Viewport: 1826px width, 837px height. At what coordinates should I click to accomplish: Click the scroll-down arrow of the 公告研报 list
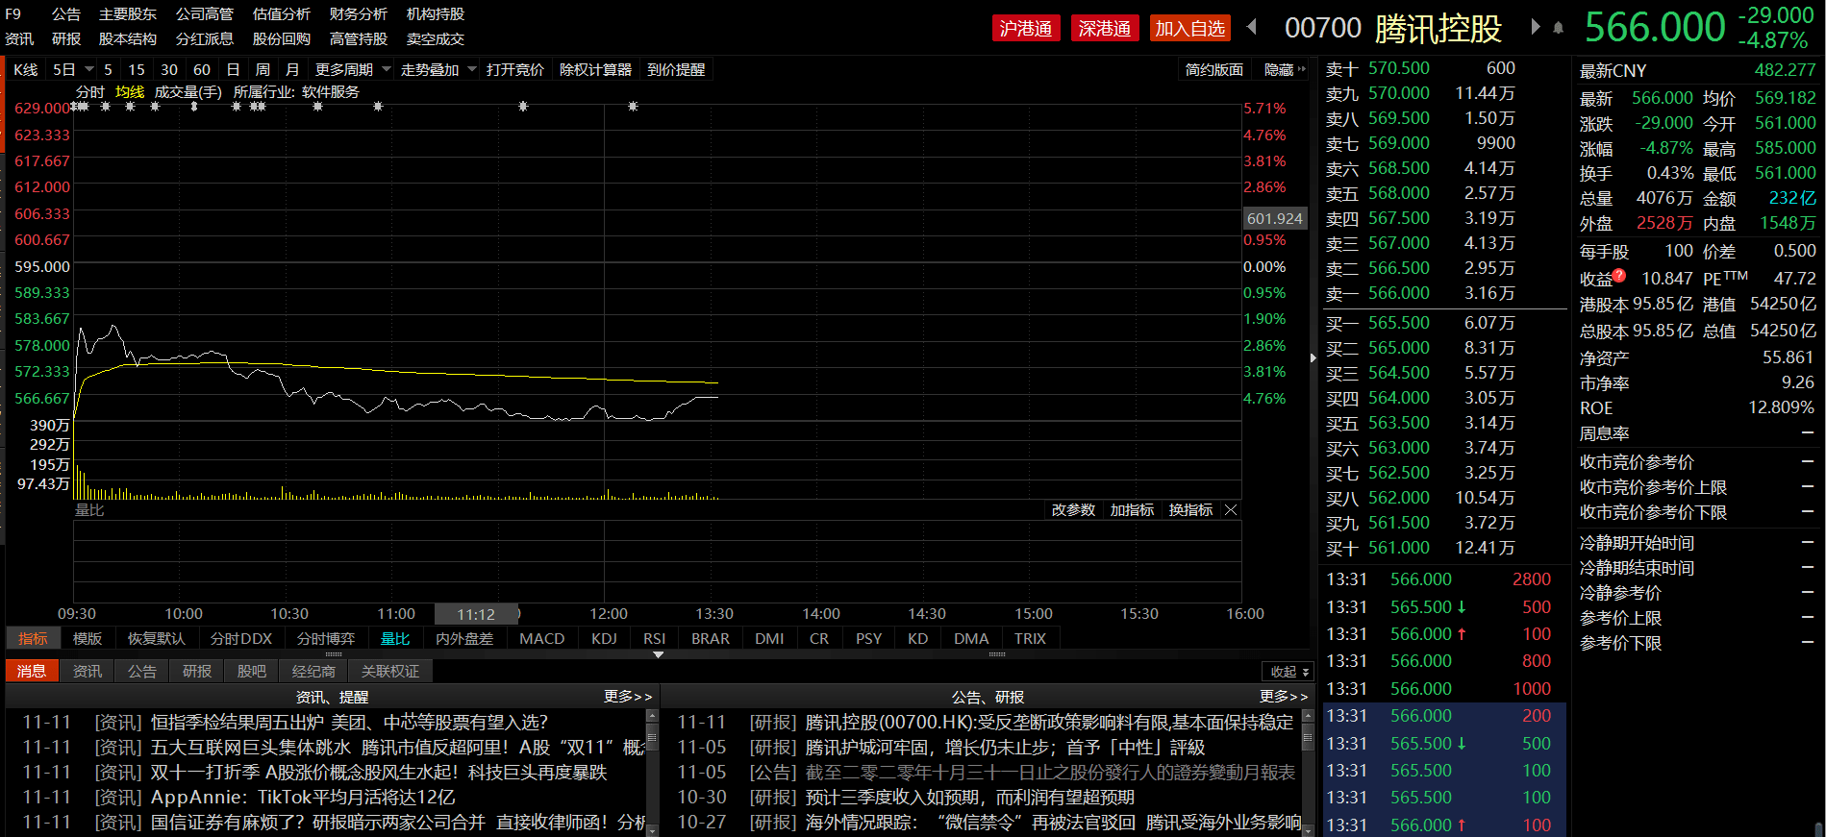(1307, 829)
